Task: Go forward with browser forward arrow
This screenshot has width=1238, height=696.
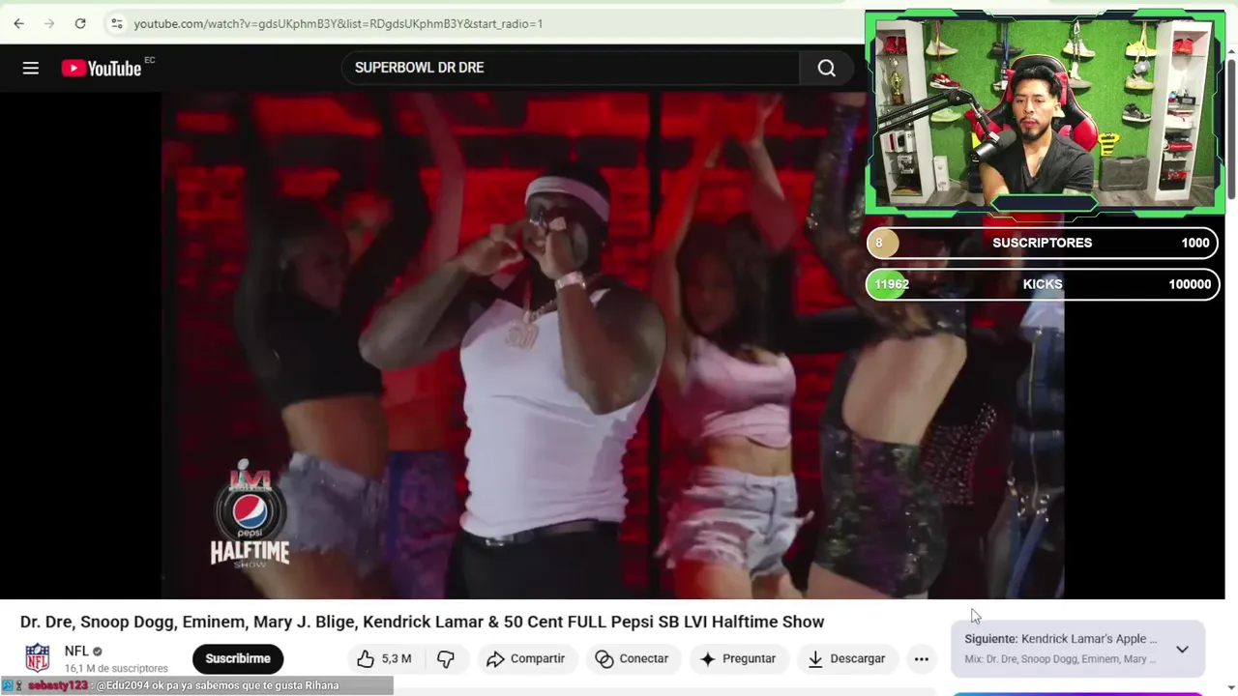Action: coord(49,23)
